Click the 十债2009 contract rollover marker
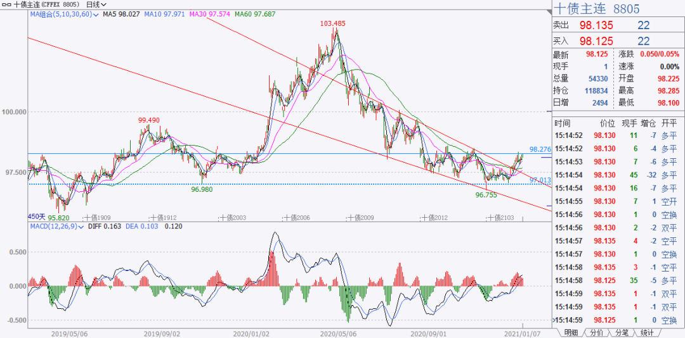The height and width of the screenshot is (338, 685). coord(360,217)
